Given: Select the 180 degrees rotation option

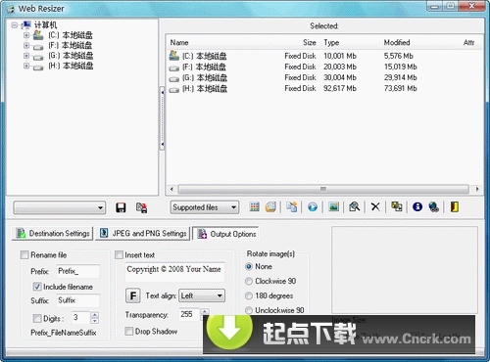Looking at the screenshot, I should (249, 295).
